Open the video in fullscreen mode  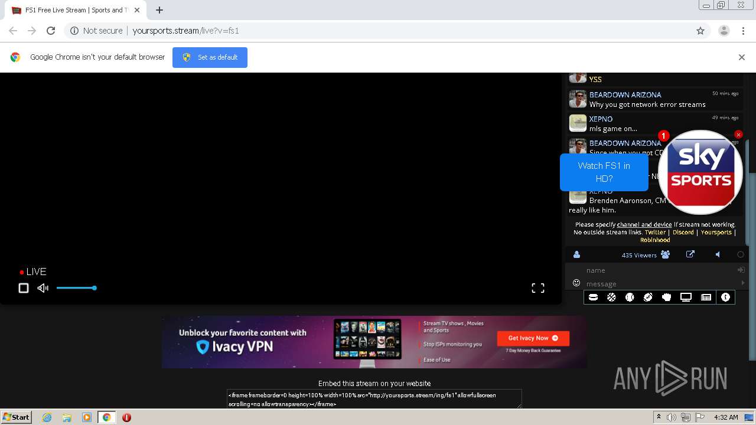click(x=538, y=288)
